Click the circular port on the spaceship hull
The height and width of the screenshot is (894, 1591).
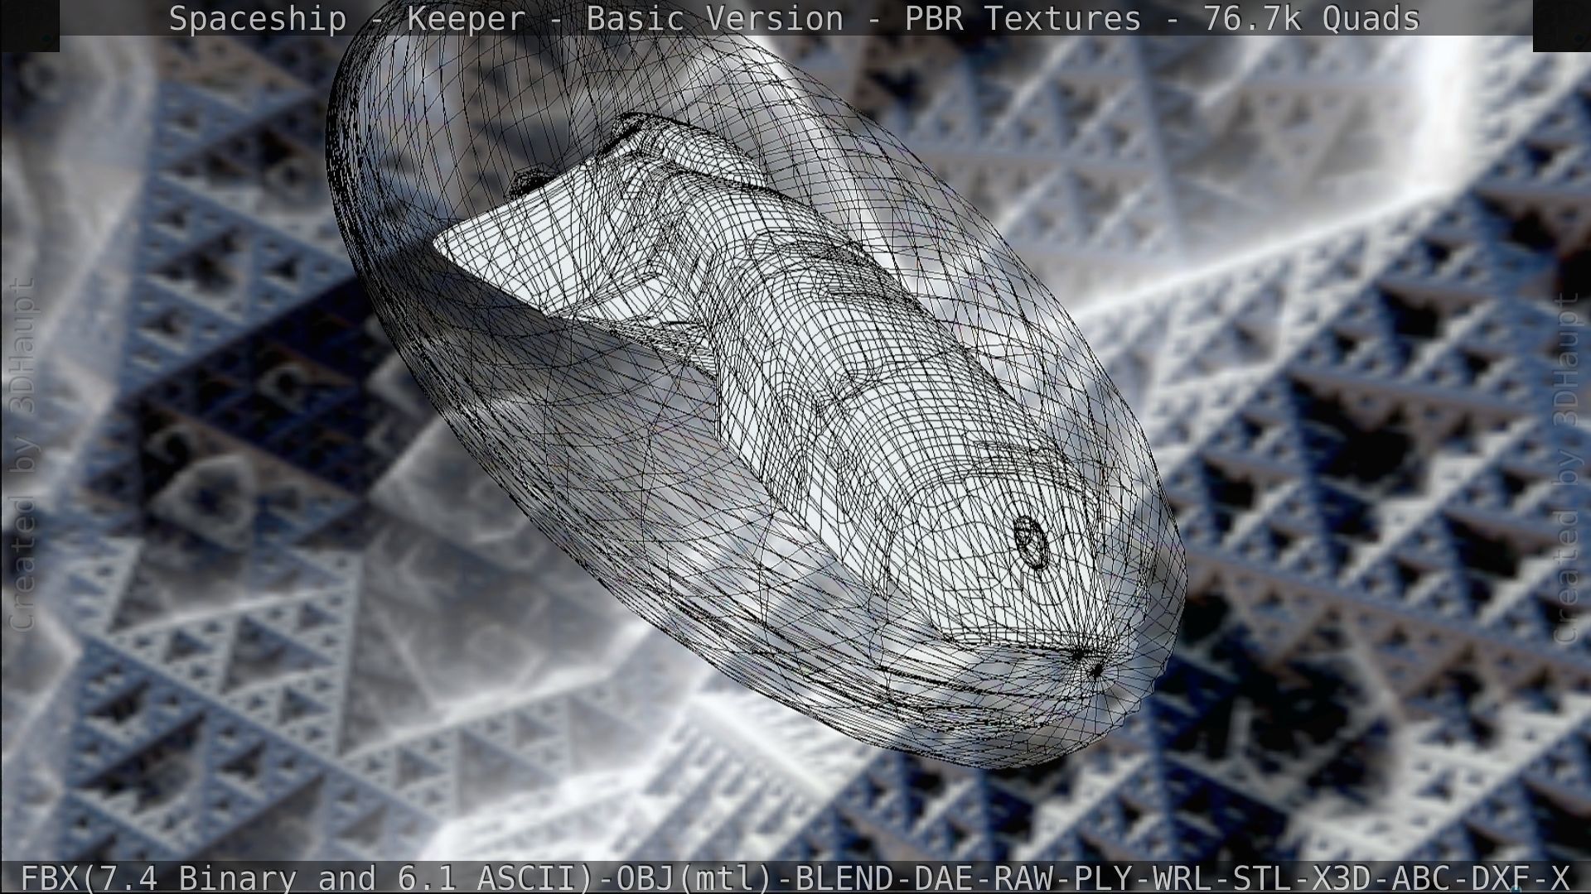click(1031, 542)
